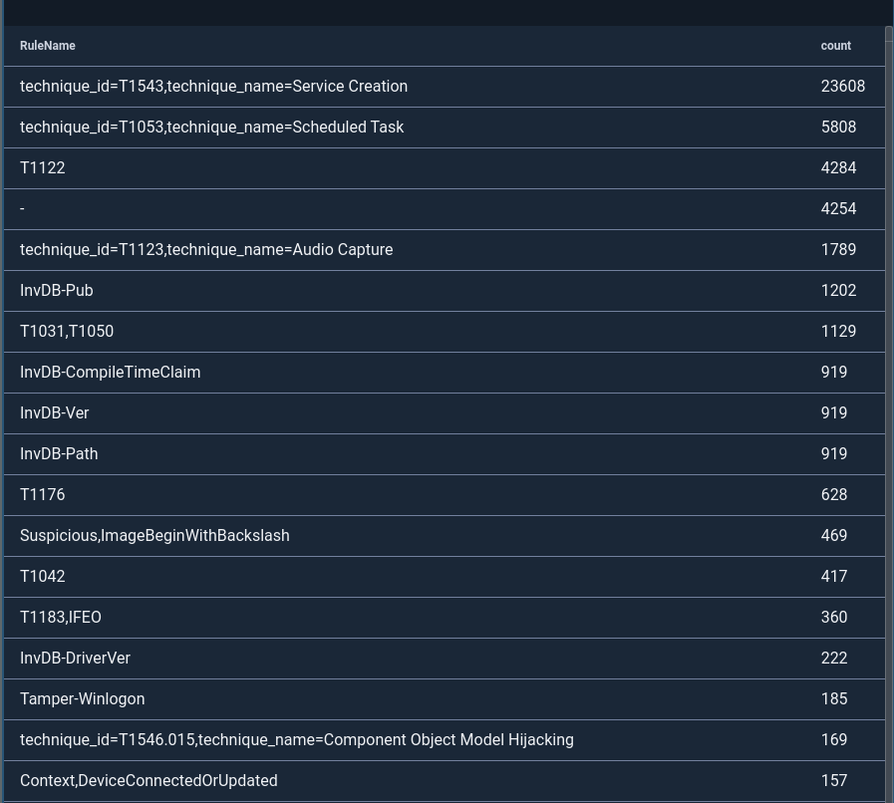Sort the table by the count column header

pyautogui.click(x=835, y=46)
